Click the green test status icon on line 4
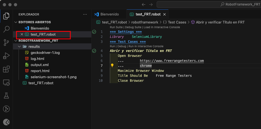 [x=94, y=51]
